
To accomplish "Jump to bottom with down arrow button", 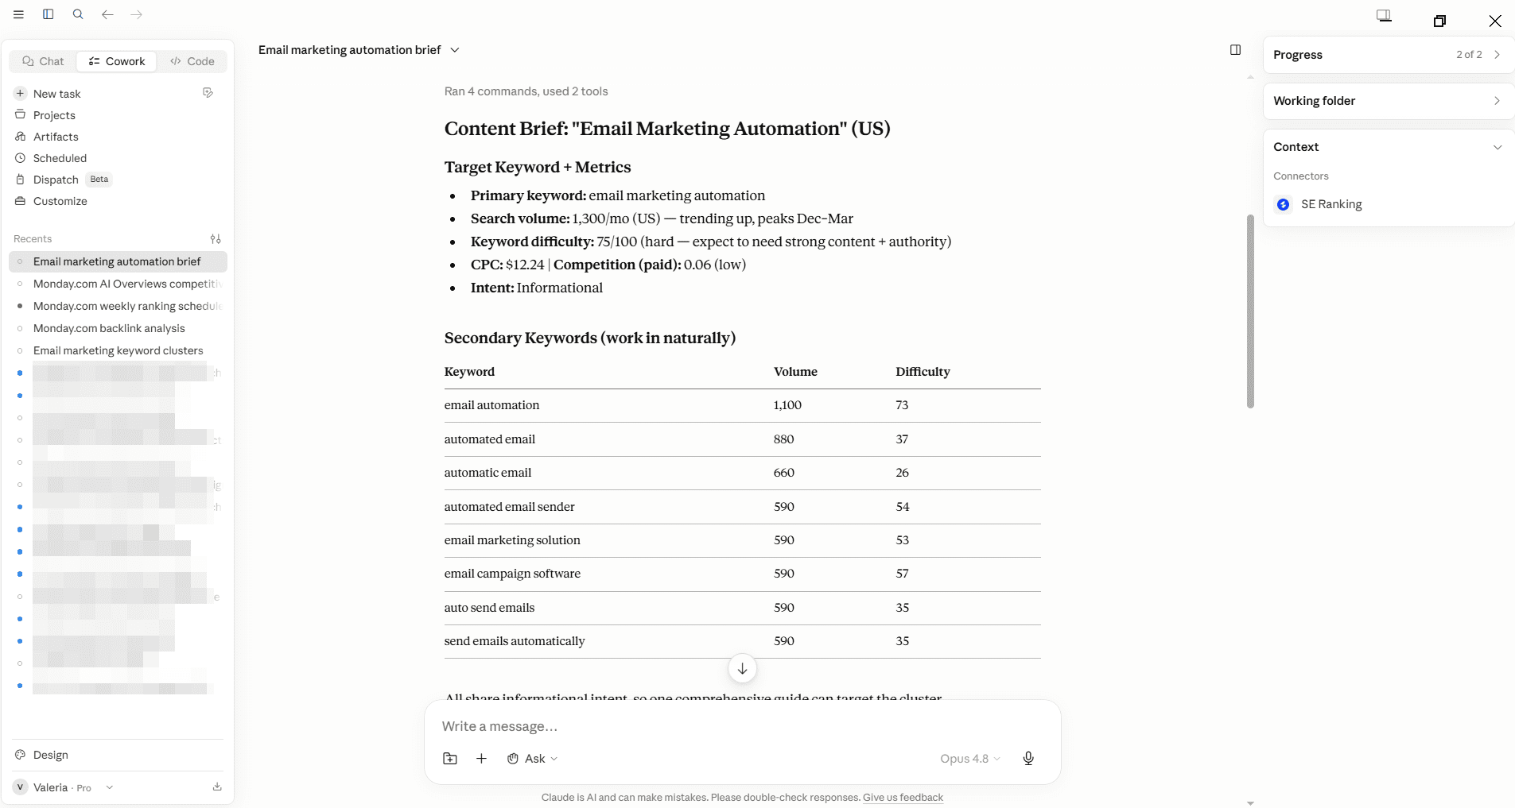I will (x=742, y=669).
